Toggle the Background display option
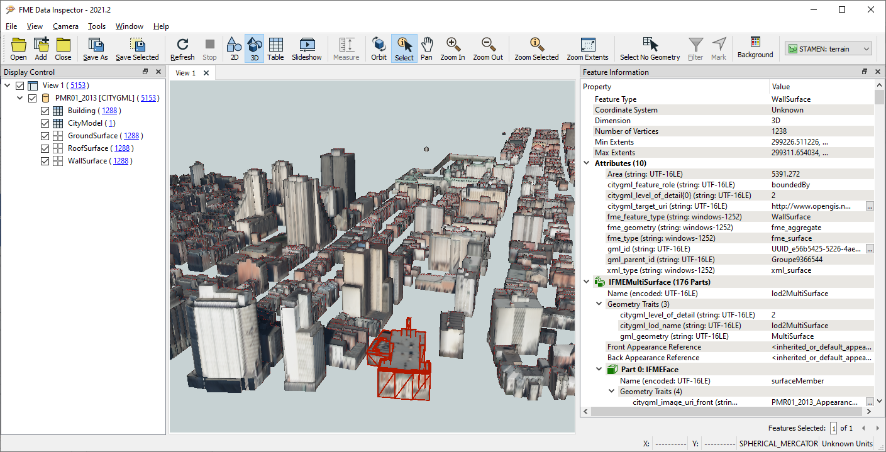The width and height of the screenshot is (886, 452). (755, 48)
